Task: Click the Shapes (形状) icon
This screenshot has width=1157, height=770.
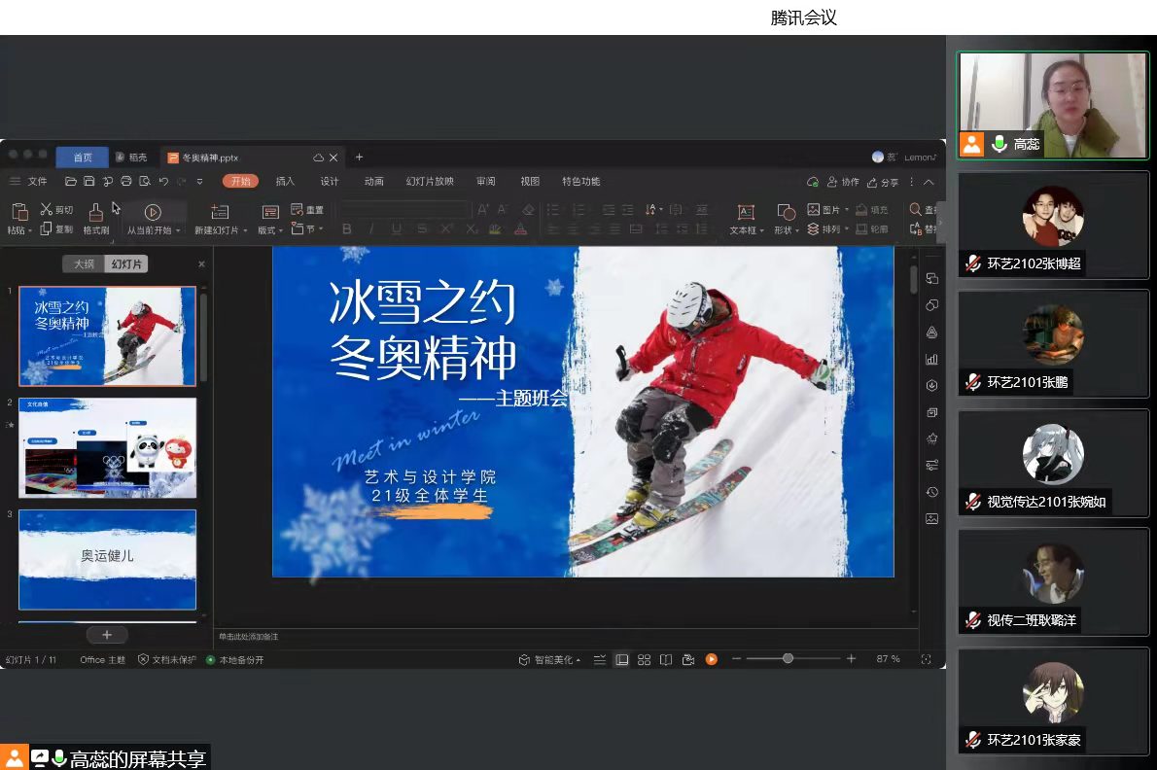Action: coord(786,212)
